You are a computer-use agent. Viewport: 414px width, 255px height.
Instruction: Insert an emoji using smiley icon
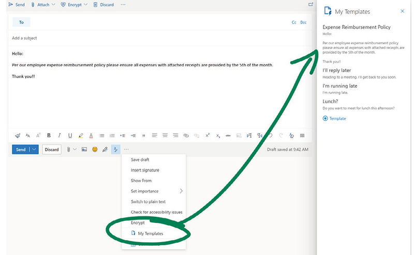click(x=95, y=150)
